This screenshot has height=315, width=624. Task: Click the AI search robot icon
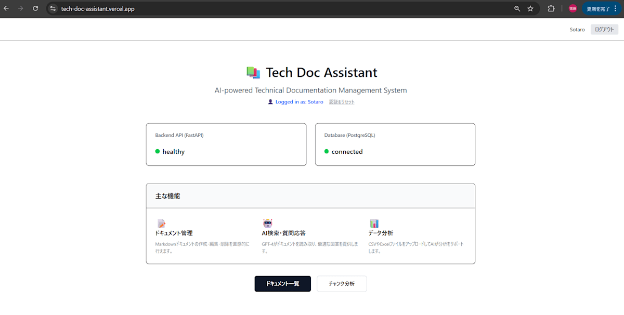click(268, 223)
